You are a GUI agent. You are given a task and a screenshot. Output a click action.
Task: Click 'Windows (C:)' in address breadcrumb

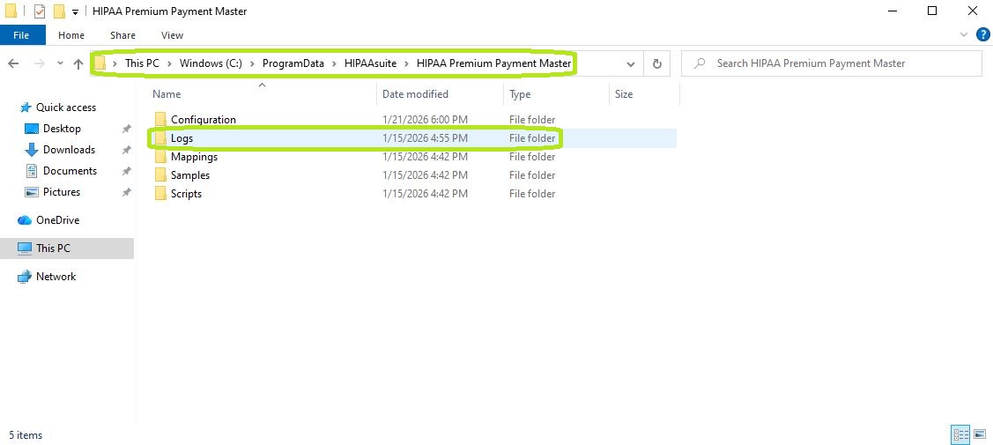click(x=211, y=63)
